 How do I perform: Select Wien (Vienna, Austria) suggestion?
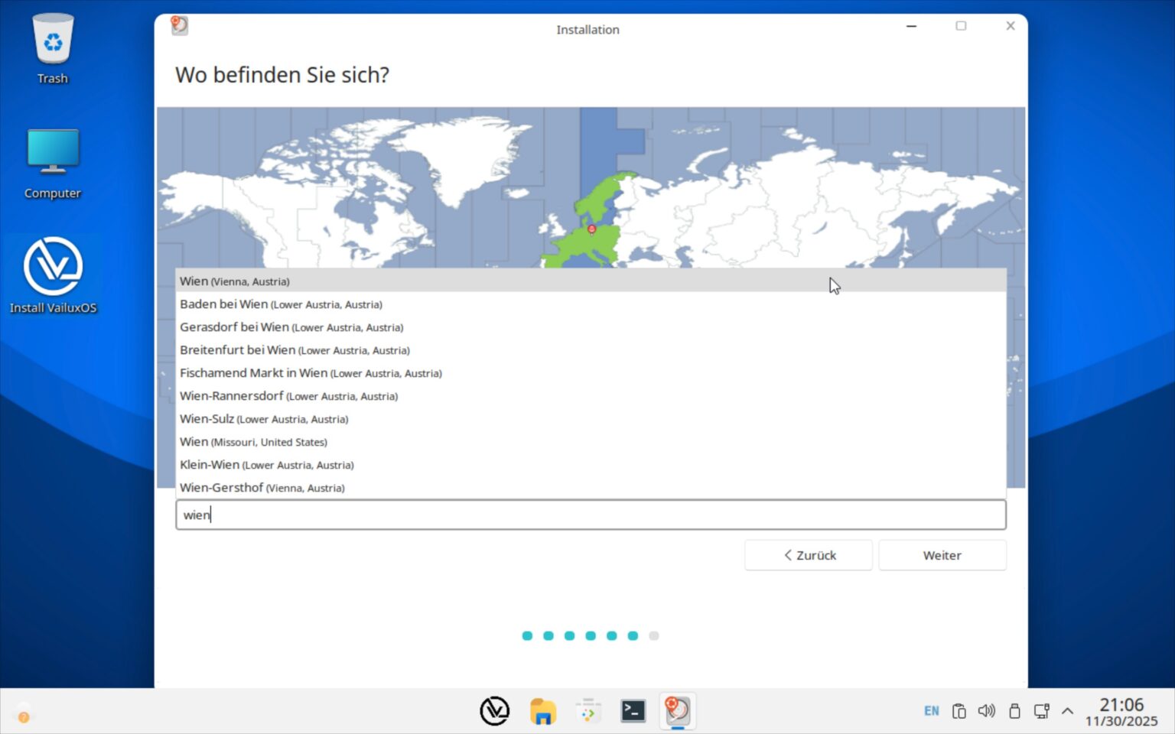pos(235,281)
